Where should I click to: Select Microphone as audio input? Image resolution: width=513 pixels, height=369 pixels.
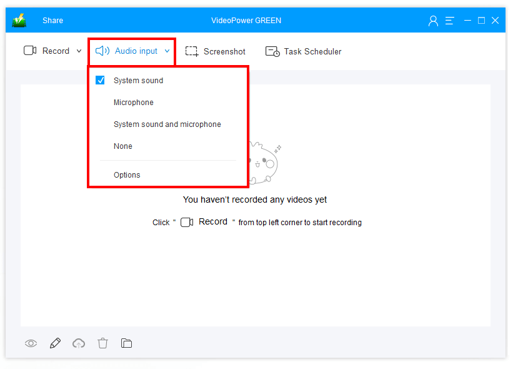[x=134, y=103]
